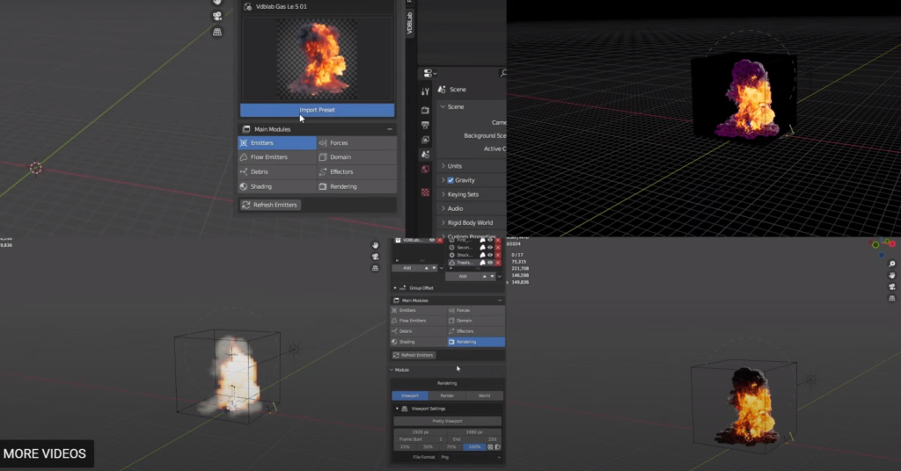901x471 pixels.
Task: Move item up arrow beside left Add button
Action: click(427, 268)
